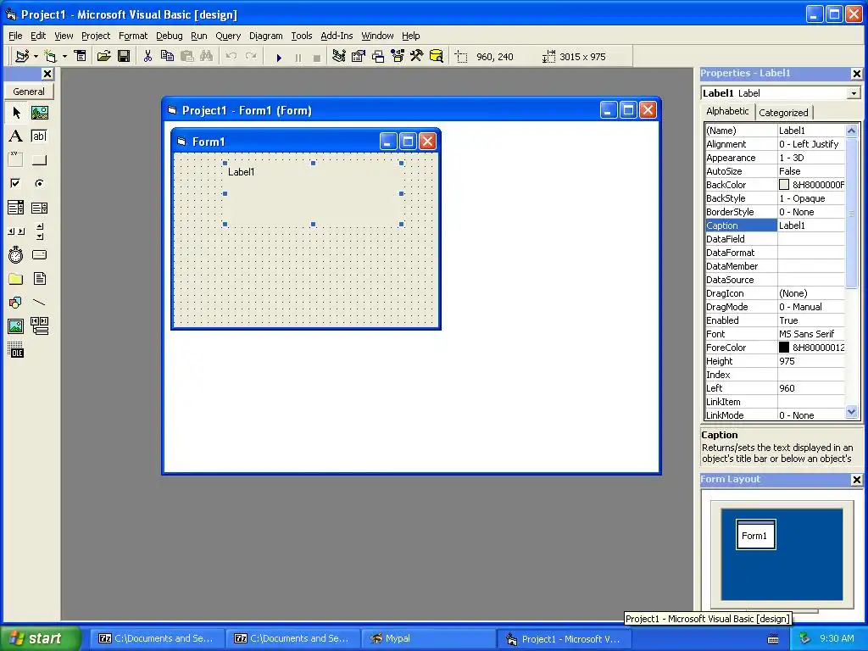Select the CommandButton control tool
Screen dimensions: 868x651
(x=39, y=160)
